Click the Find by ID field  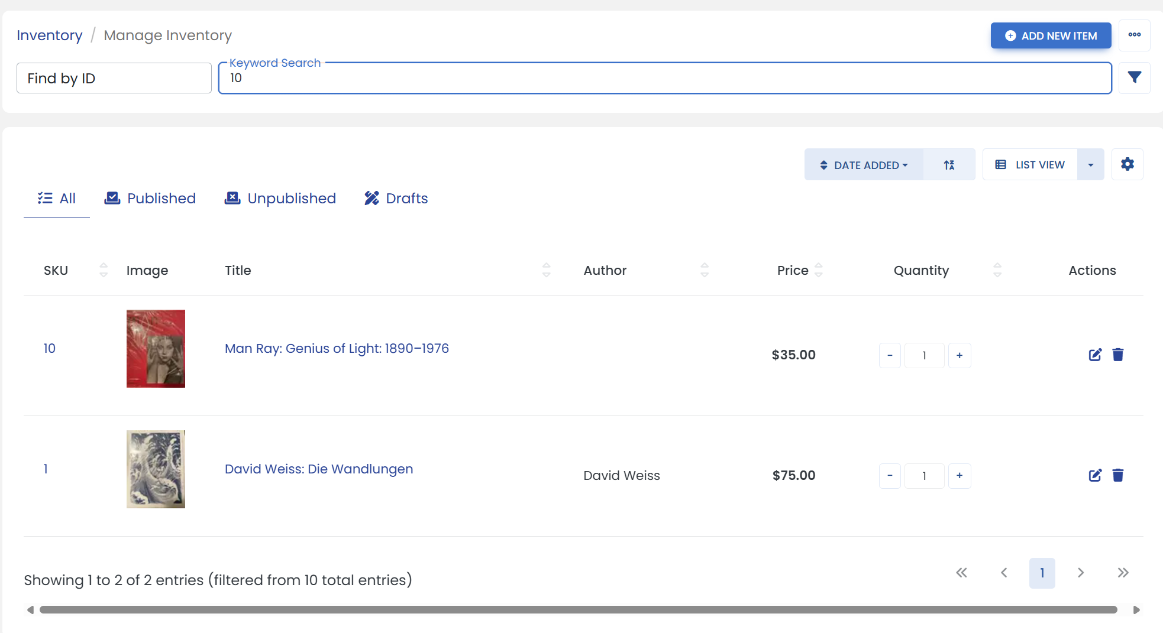click(x=114, y=78)
